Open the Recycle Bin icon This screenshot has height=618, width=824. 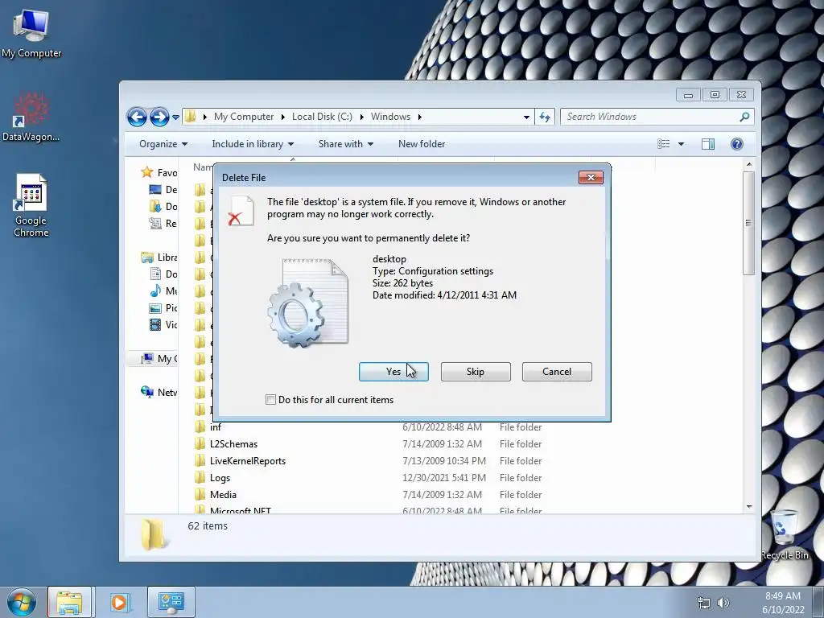tap(784, 534)
